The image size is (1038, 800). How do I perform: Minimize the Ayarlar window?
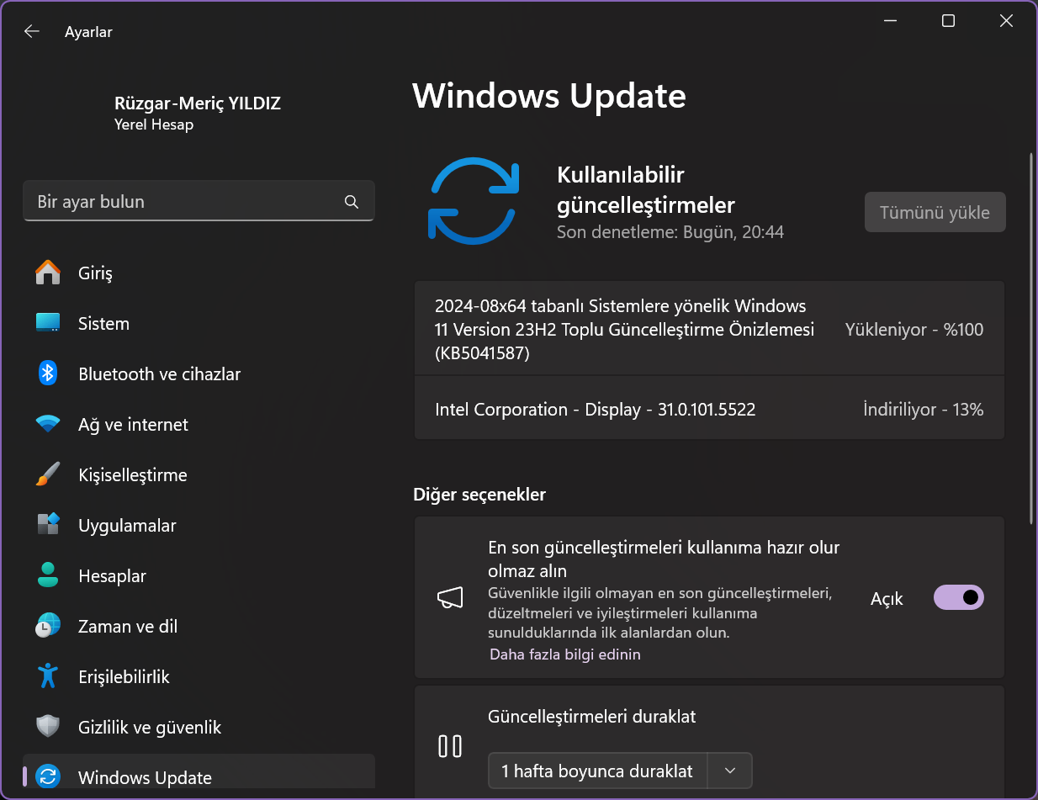891,21
